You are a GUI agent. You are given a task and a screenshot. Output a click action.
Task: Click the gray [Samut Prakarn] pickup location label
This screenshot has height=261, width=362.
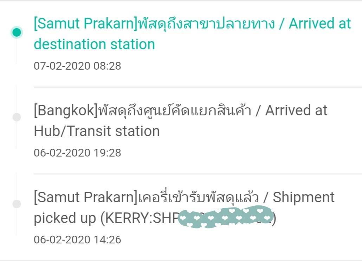(86, 197)
